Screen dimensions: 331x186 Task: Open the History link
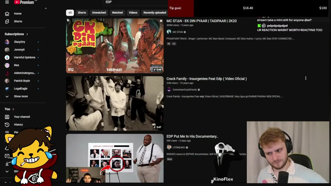pyautogui.click(x=18, y=125)
